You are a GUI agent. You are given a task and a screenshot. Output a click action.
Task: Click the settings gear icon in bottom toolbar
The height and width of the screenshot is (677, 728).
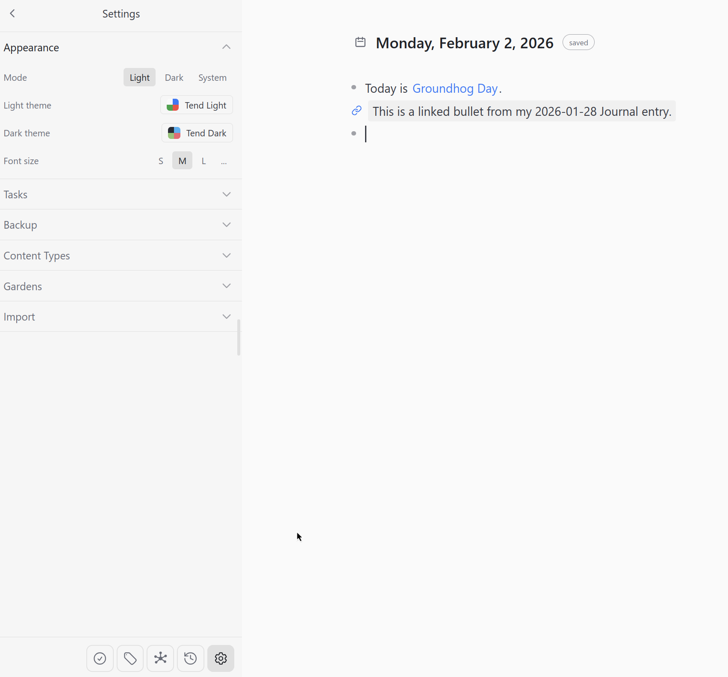pos(221,658)
